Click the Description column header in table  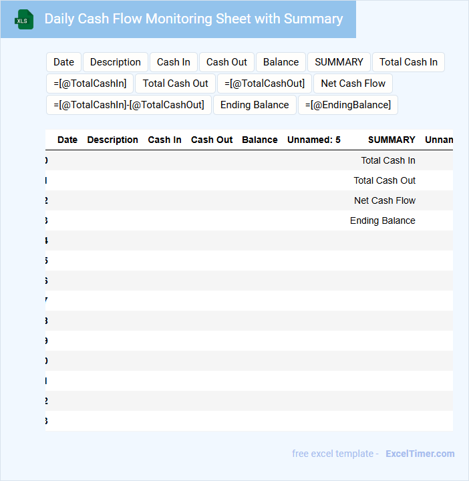112,140
